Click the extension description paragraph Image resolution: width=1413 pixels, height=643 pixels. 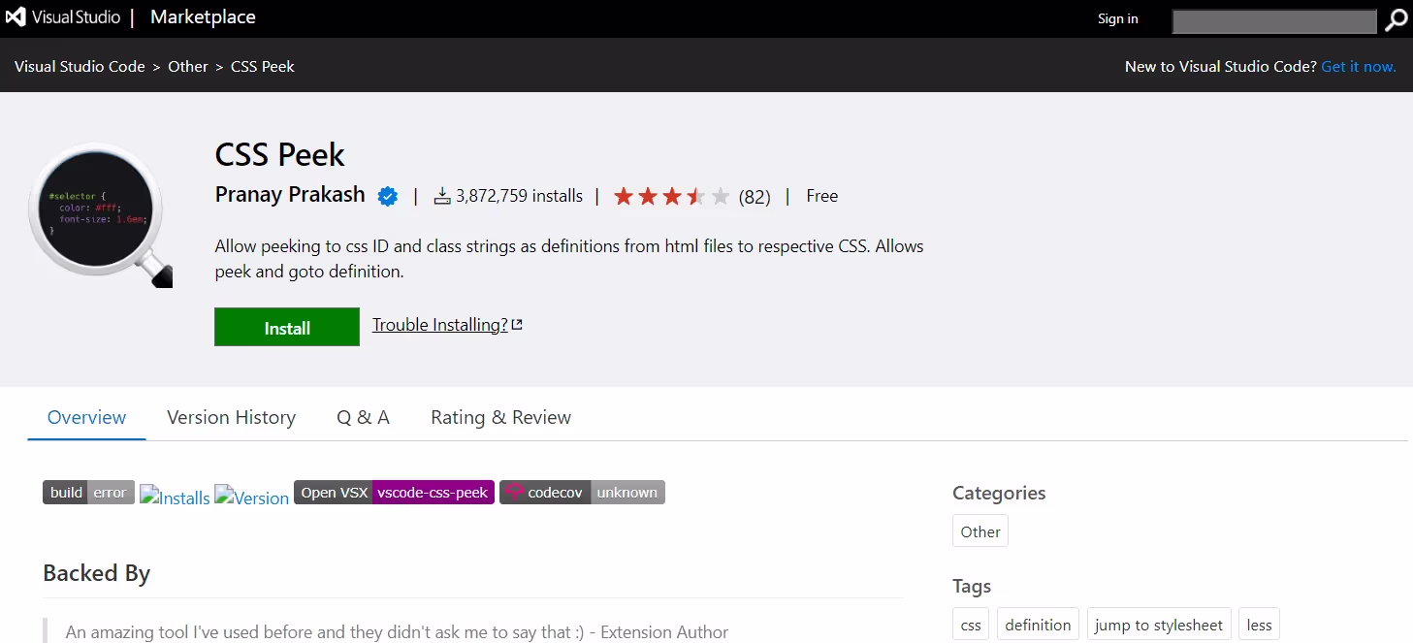pos(569,259)
